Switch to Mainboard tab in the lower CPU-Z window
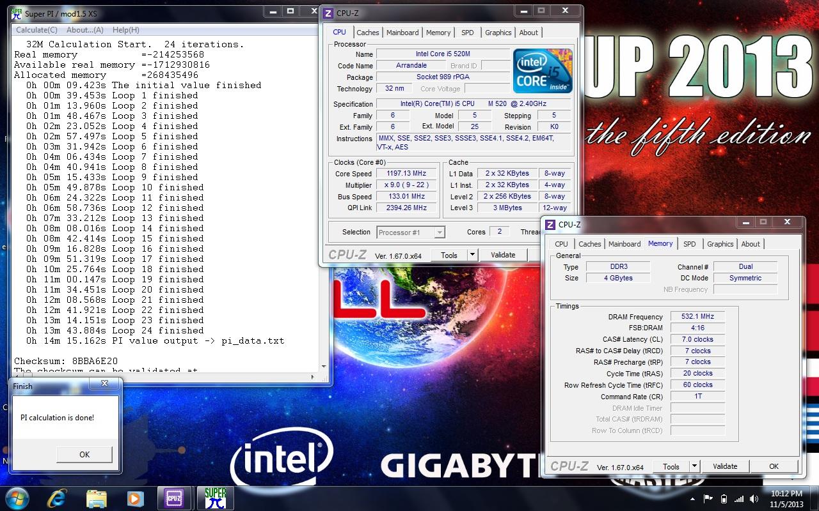The height and width of the screenshot is (511, 819). (624, 244)
